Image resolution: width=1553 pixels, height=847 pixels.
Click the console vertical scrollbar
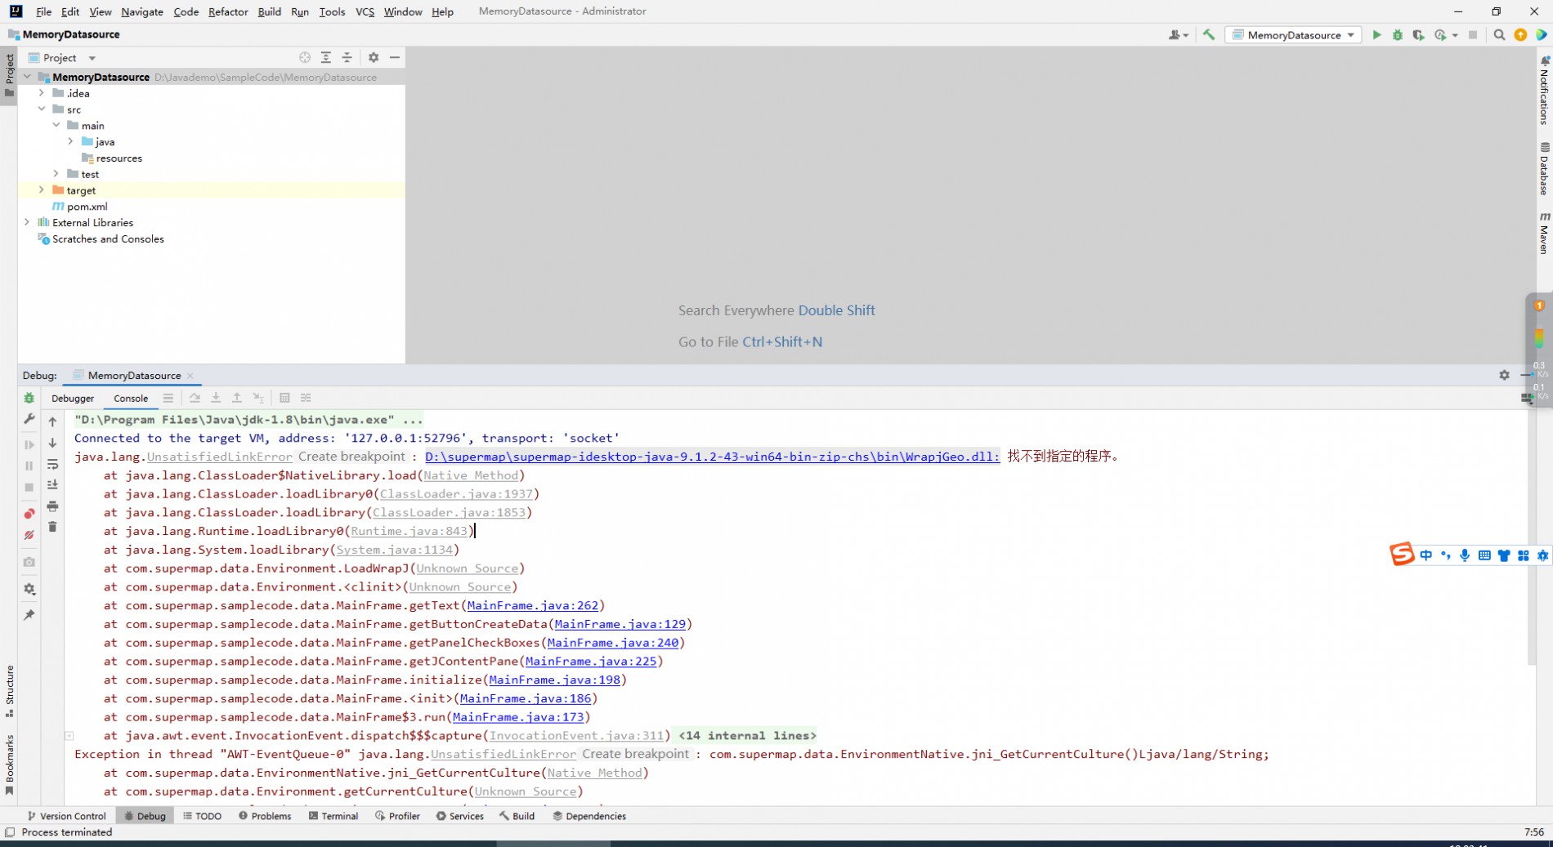point(1532,539)
